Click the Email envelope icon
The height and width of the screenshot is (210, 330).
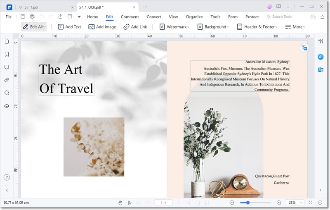[70, 17]
